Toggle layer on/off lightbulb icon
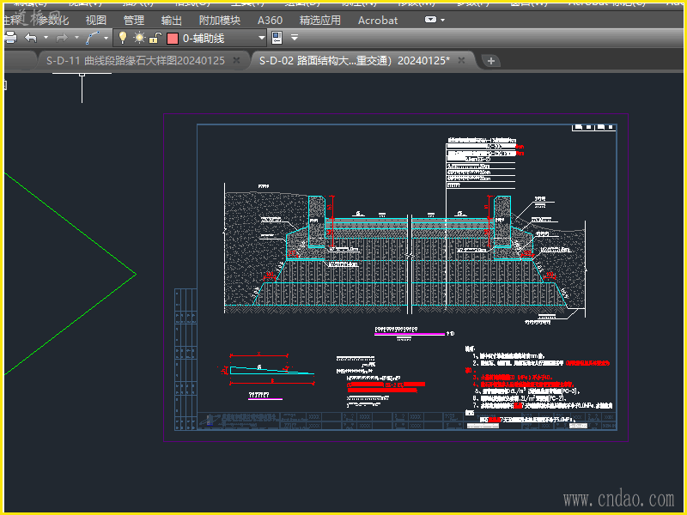The image size is (687, 515). point(123,38)
